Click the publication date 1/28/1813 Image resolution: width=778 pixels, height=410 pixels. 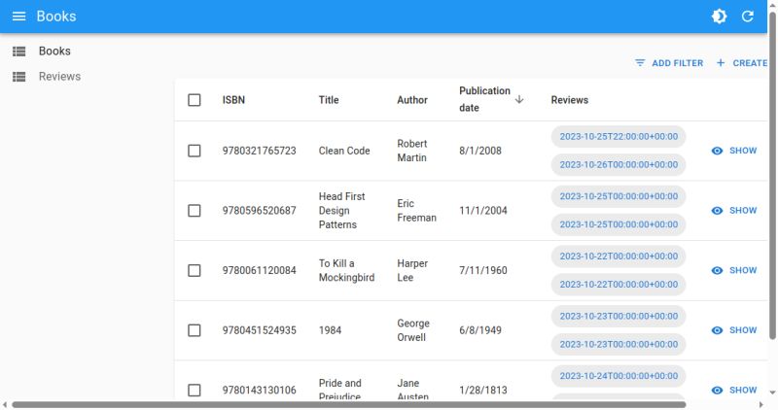(x=483, y=391)
